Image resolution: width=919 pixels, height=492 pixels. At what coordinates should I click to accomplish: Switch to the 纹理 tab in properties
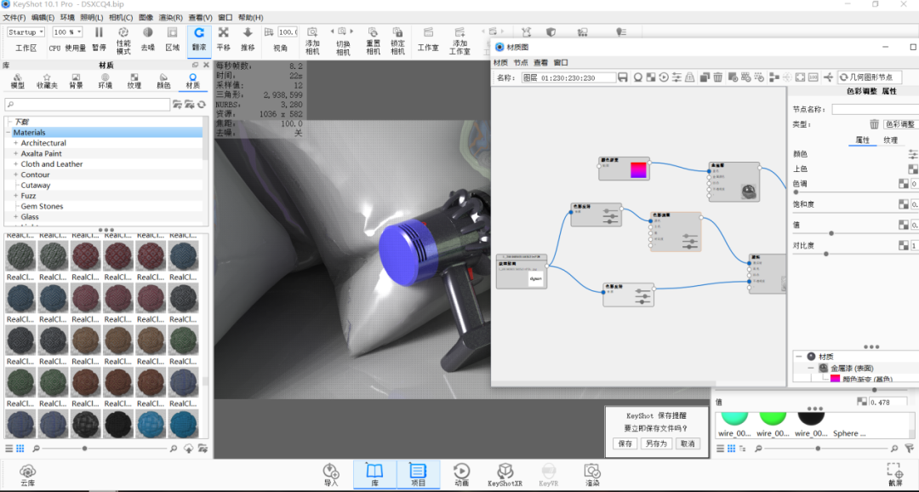(890, 140)
